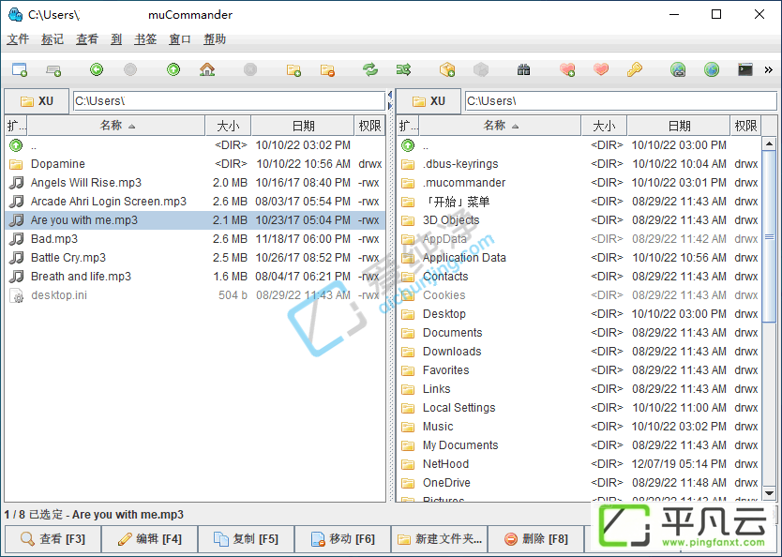Add bookmark with heart-plus icon
782x557 pixels.
click(567, 69)
